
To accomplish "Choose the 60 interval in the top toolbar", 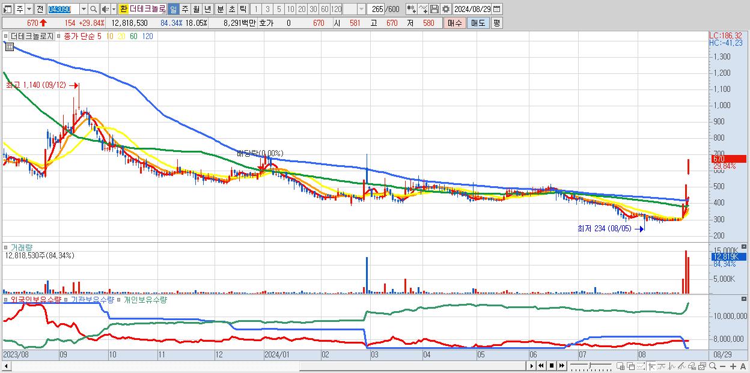I will point(325,9).
